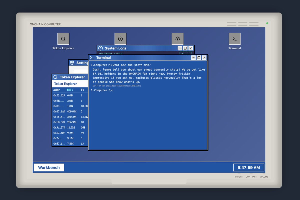This screenshot has height=200, width=300.
Task: Click the blue Token Explorer heading in panel
Action: coord(65,84)
